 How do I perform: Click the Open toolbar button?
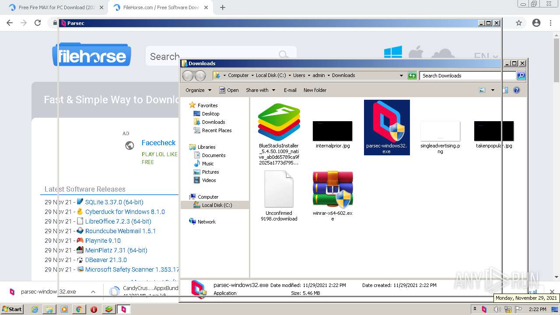click(x=229, y=90)
